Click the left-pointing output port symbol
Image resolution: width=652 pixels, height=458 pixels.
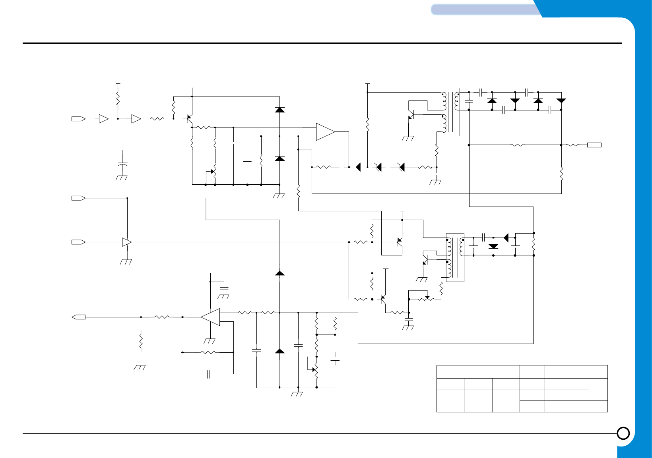[79, 317]
